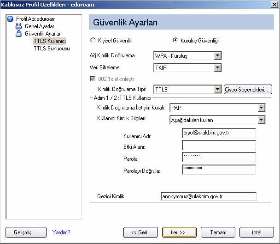Select Profil Adı:eduroam tree node
280x244 pixels.
[36, 19]
